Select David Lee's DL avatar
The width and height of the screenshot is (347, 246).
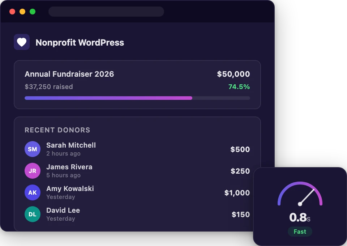click(32, 214)
